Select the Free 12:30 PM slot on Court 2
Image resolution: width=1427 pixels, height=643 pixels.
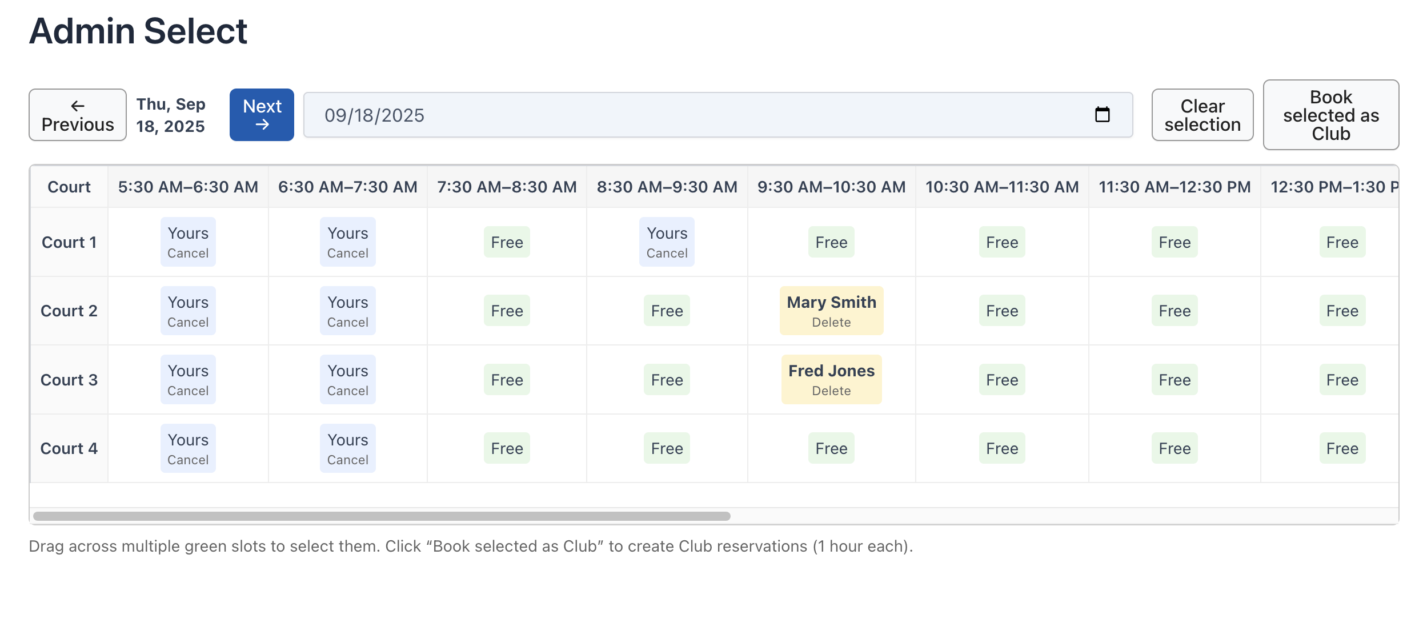(x=1343, y=310)
